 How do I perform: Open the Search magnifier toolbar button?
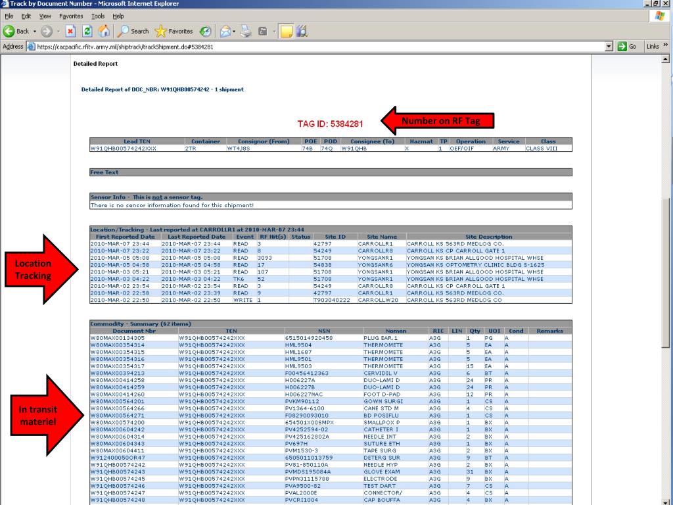133,32
